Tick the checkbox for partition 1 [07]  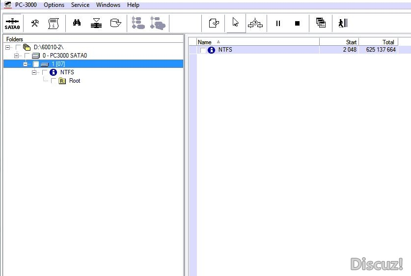pos(36,64)
